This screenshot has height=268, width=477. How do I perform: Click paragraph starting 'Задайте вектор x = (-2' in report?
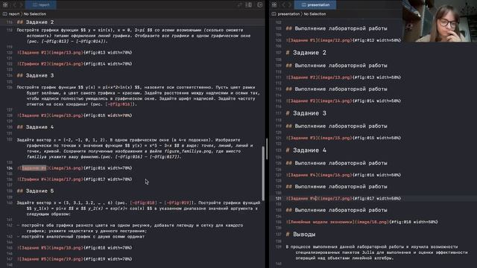click(x=136, y=148)
